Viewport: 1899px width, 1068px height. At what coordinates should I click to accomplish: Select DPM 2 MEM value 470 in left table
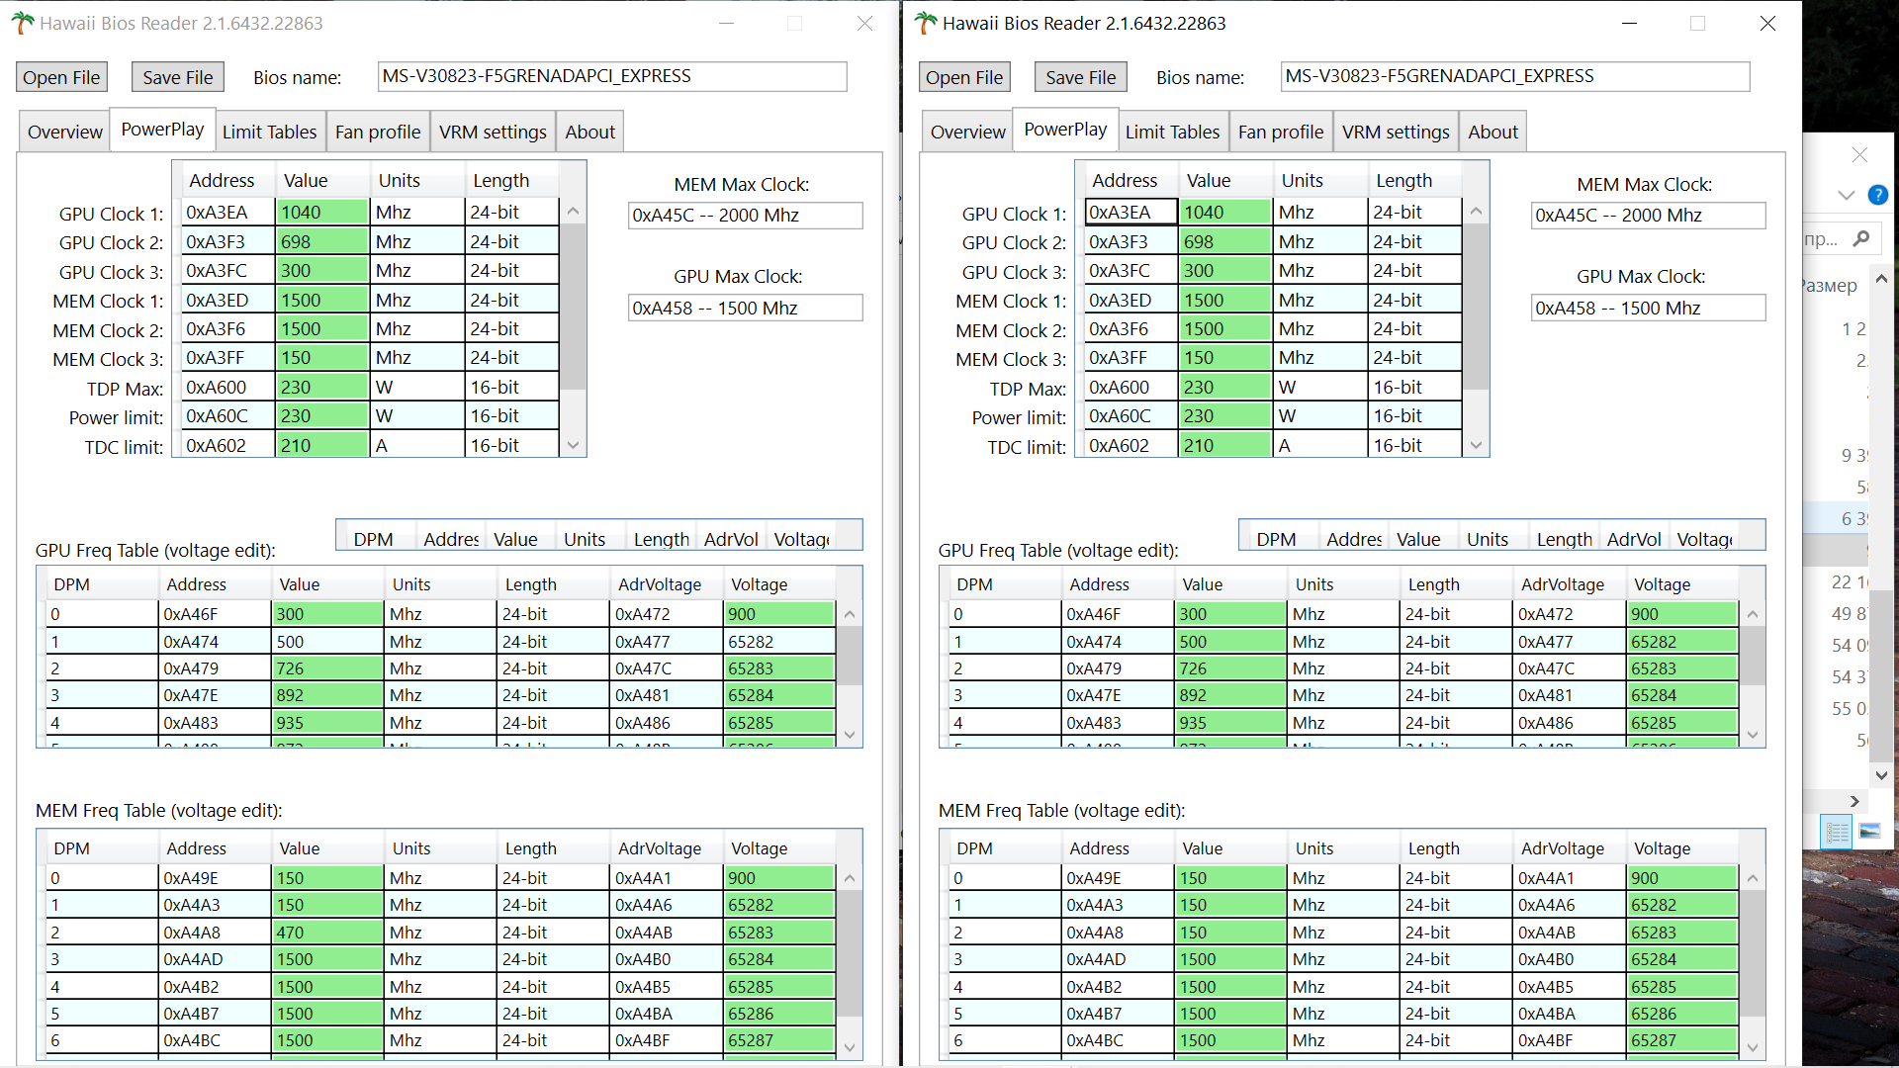coord(326,933)
